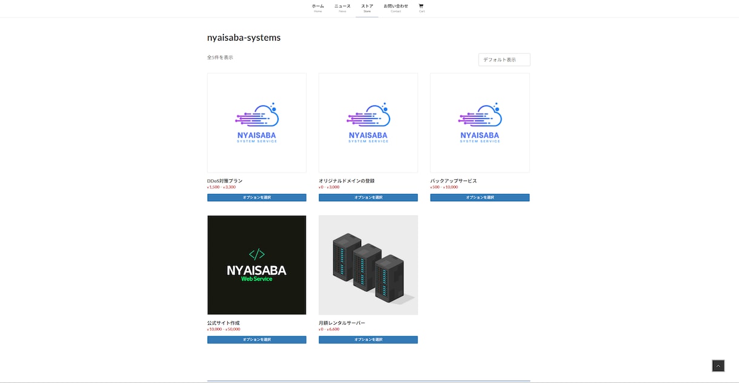Click the DDoS対策プラン product title
Screen dimensions: 739x383
pos(225,181)
